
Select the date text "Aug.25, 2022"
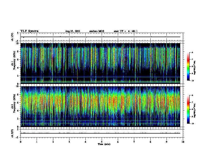coord(73,31)
